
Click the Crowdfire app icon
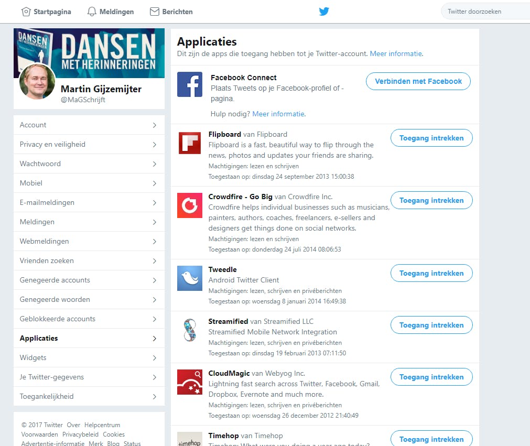pyautogui.click(x=189, y=205)
